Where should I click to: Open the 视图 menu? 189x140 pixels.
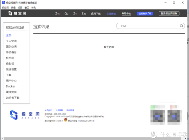[x=20, y=8]
